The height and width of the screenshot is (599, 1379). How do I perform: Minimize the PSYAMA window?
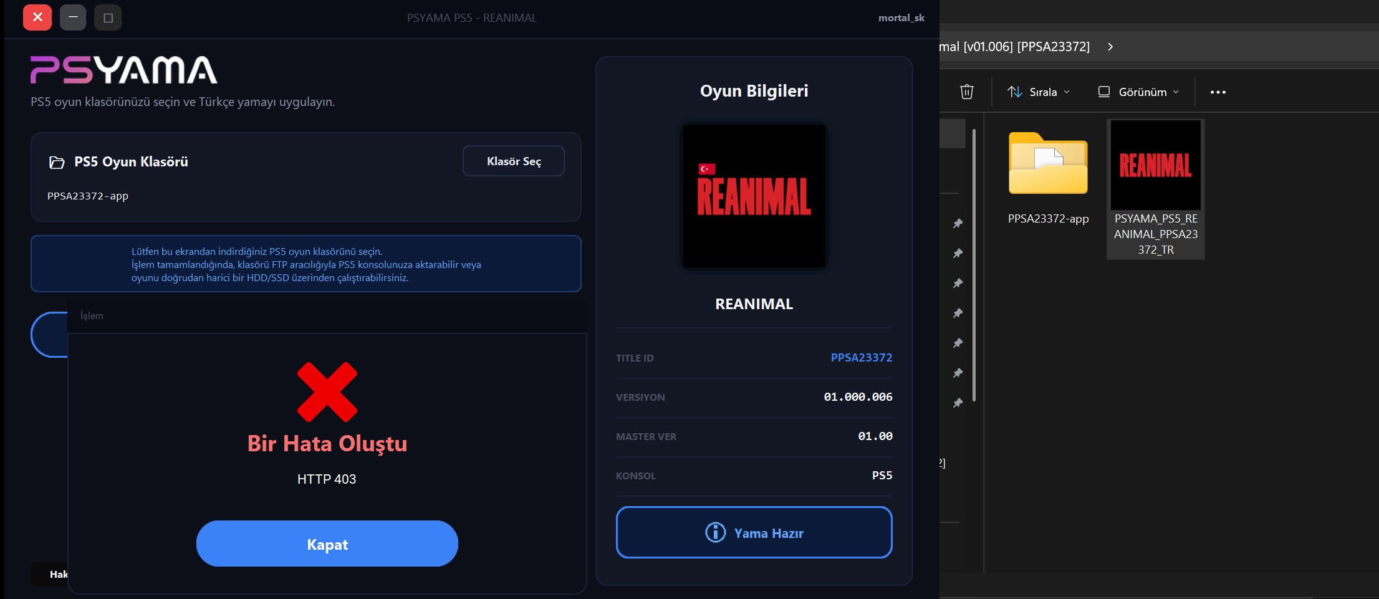tap(73, 17)
